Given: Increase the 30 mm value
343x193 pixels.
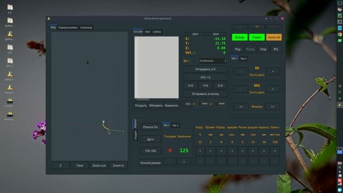Looking at the screenshot, I should [264, 151].
